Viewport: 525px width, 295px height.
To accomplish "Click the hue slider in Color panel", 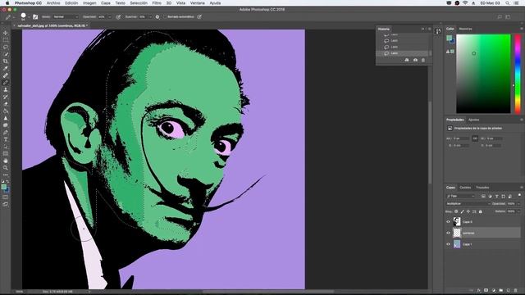I will click(x=518, y=74).
